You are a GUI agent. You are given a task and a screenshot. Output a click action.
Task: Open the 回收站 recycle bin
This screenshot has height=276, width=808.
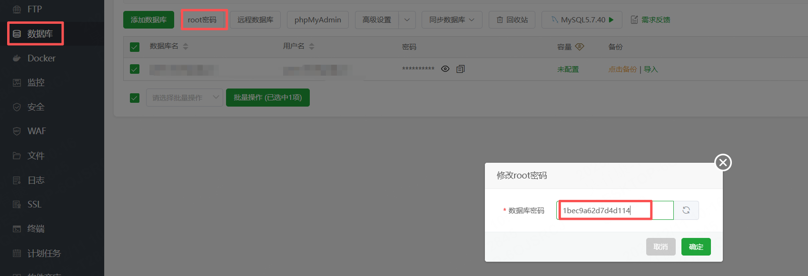click(512, 20)
